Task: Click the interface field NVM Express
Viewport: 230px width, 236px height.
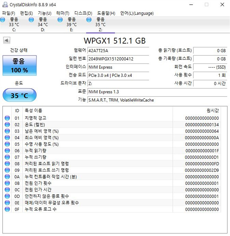Action: tap(118, 67)
